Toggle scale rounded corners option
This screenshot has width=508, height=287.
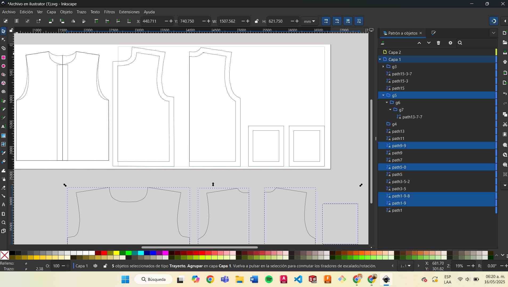click(x=337, y=21)
